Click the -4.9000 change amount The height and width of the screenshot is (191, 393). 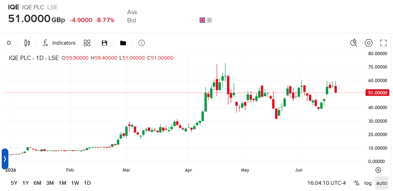pos(81,20)
